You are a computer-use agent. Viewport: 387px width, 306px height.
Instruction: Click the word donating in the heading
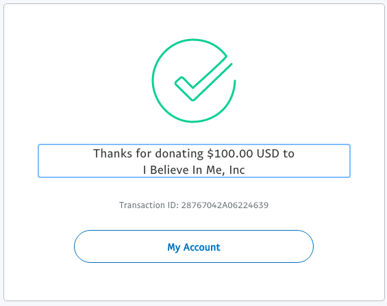click(x=179, y=154)
